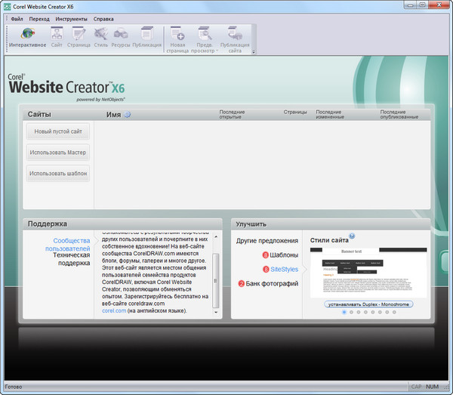Switch to Сайт structure view
This screenshot has width=453, height=395.
click(57, 35)
